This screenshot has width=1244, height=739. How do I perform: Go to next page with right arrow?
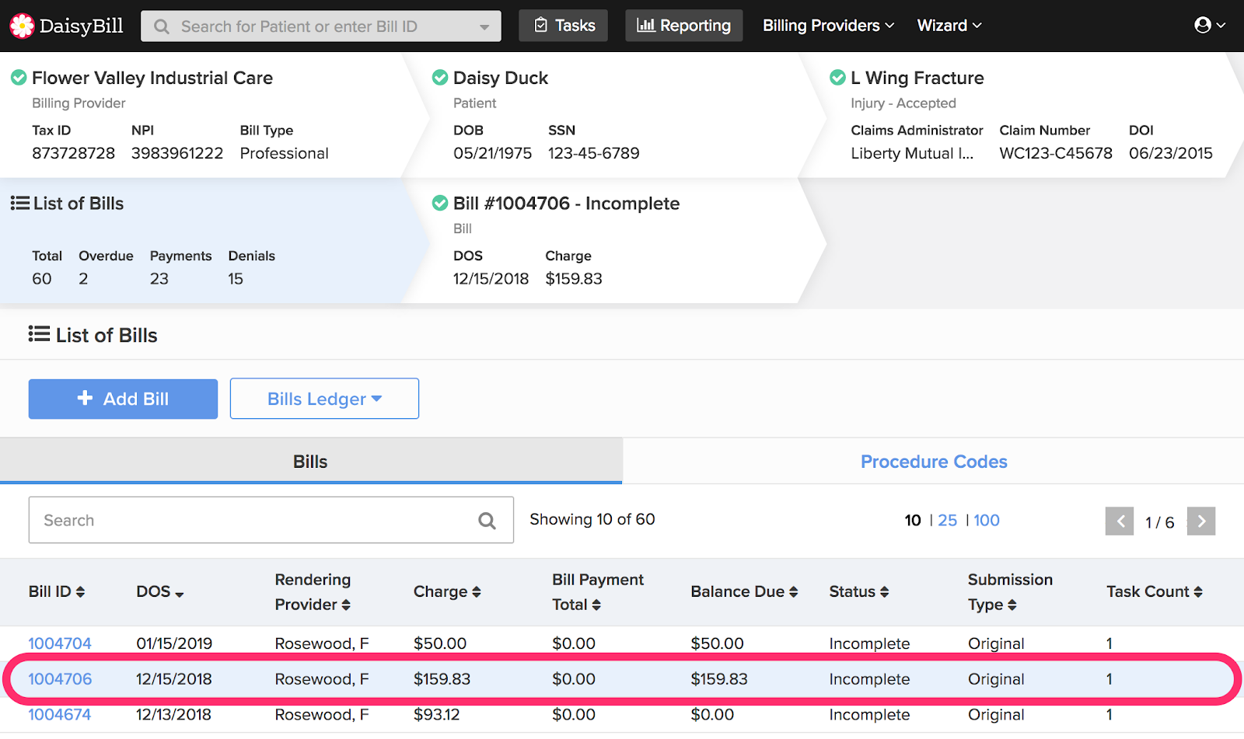[1201, 521]
